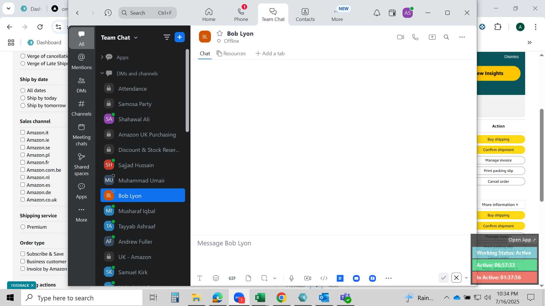
Task: Open the text formatting tool
Action: 200,278
